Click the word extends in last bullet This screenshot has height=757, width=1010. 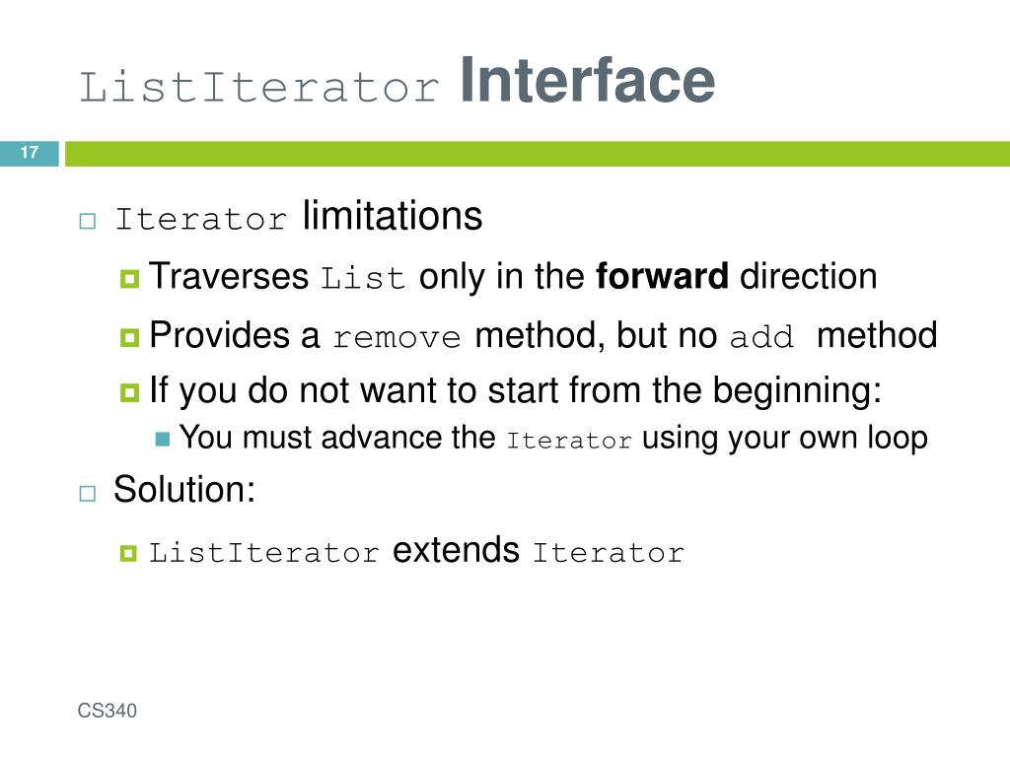456,550
